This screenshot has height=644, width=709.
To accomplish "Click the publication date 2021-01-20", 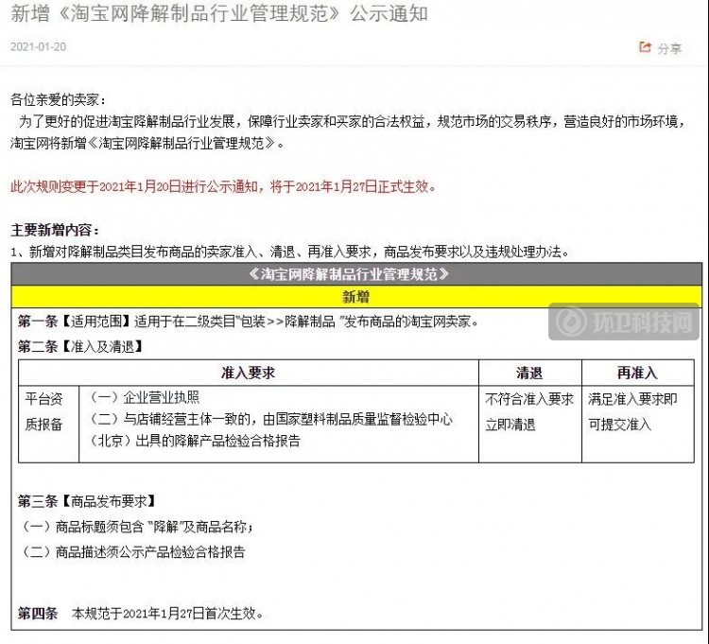I will [x=38, y=46].
